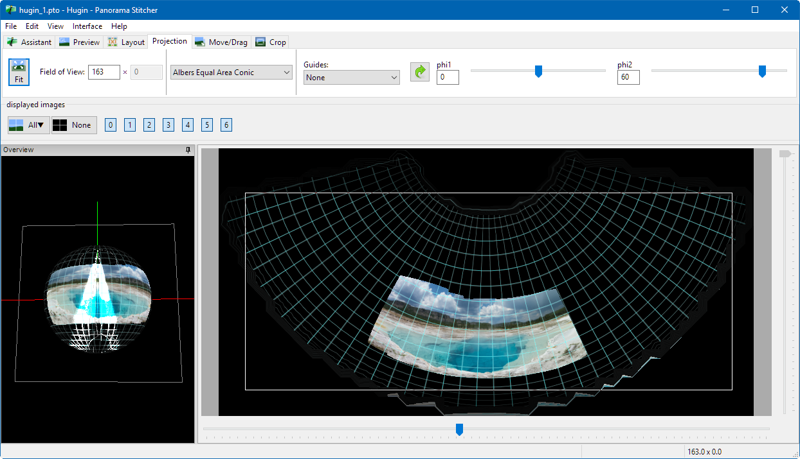Switch to the Preview tab
800x459 pixels.
pos(80,42)
